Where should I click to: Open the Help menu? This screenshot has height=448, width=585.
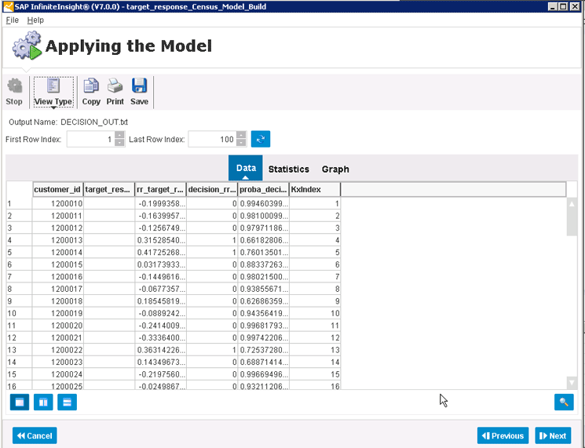(35, 20)
